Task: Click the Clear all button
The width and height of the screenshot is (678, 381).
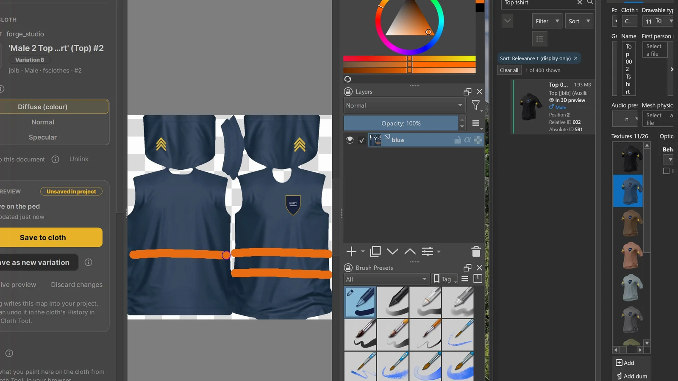Action: [x=509, y=70]
